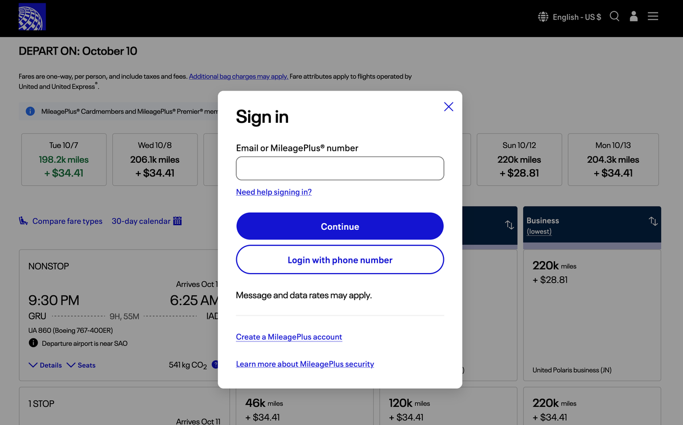Select English - US $ language option
This screenshot has height=425, width=683.
(577, 17)
